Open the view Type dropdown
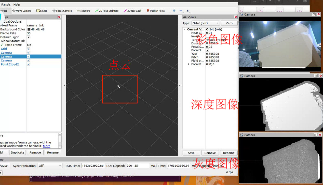The image size is (323, 185). [205, 23]
